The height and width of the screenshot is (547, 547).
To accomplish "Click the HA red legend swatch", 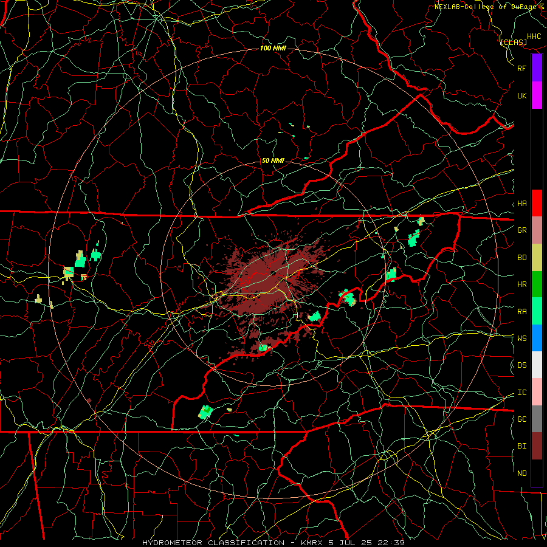I will [x=537, y=203].
